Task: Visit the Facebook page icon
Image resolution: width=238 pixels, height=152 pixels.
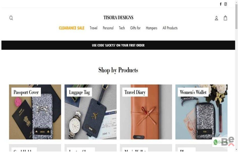Action: [x=221, y=4]
